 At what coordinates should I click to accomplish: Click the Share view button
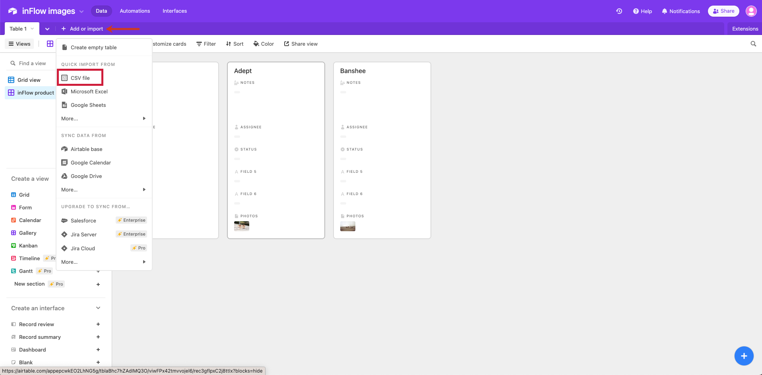click(301, 44)
